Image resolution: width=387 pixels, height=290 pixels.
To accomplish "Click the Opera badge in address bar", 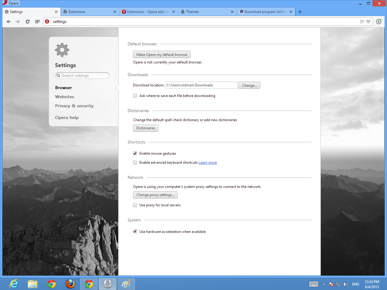I will 47,21.
